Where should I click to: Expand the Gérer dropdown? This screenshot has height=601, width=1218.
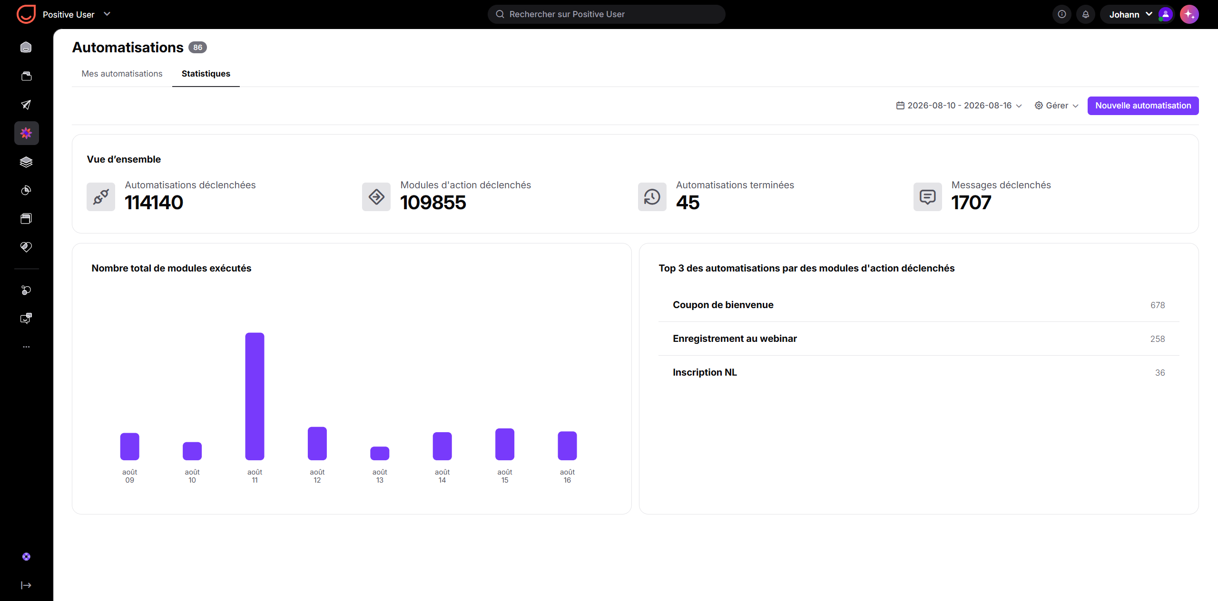click(1056, 106)
